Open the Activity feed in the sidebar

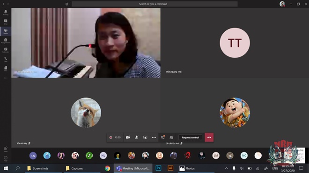point(6,13)
